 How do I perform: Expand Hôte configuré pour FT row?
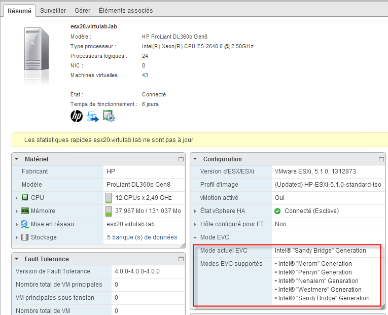(x=195, y=224)
